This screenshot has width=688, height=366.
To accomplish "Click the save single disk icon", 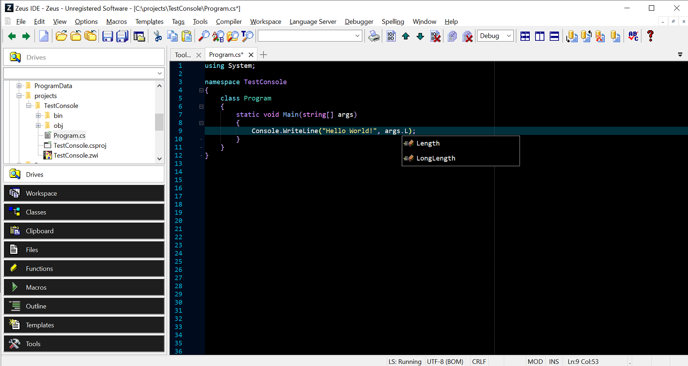I will click(x=108, y=36).
